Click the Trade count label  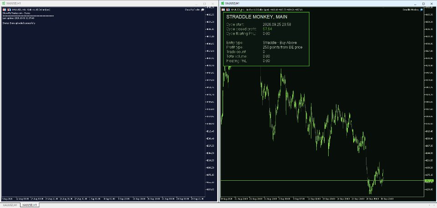tap(236, 52)
